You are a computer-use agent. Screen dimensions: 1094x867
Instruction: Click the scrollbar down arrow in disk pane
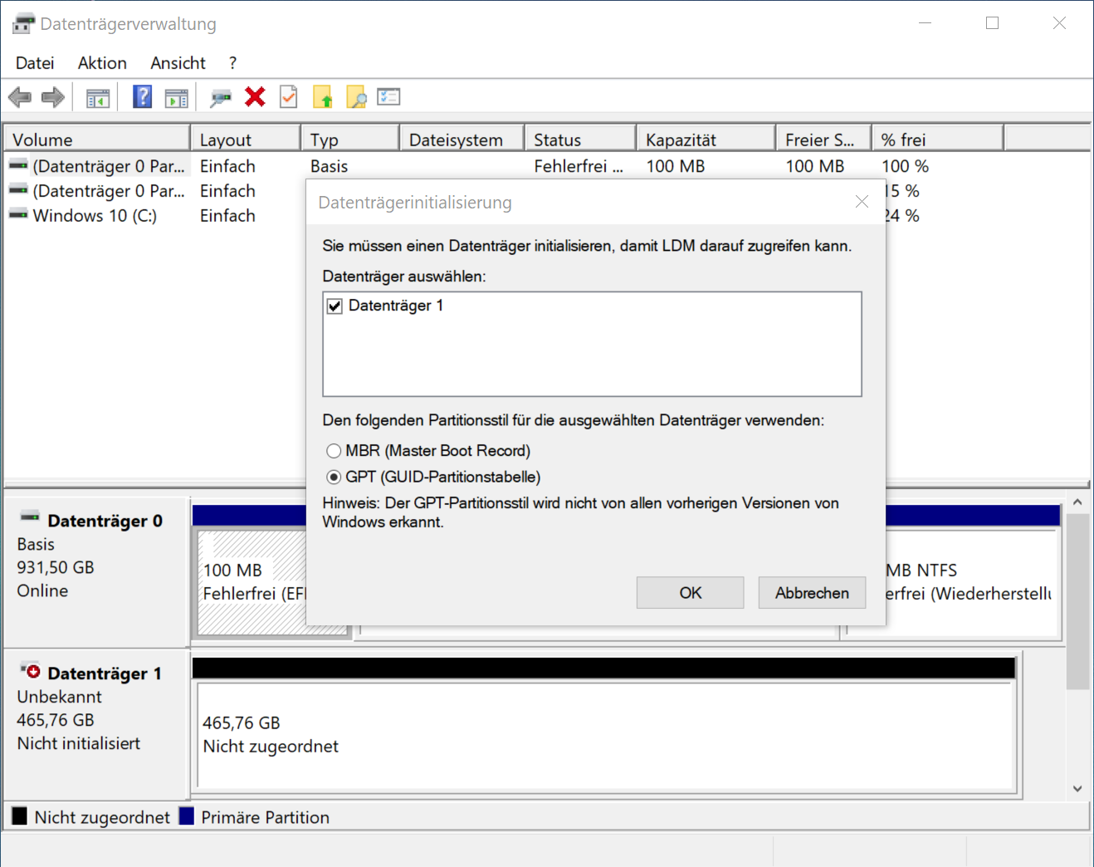pos(1077,789)
